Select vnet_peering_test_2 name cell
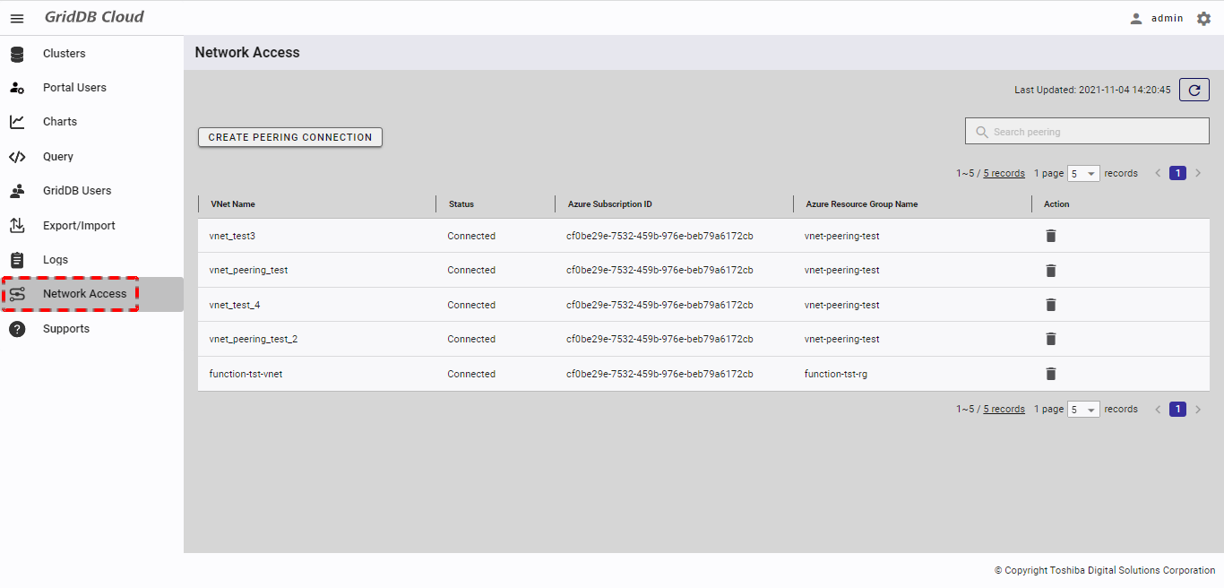The width and height of the screenshot is (1224, 588). pyautogui.click(x=254, y=339)
